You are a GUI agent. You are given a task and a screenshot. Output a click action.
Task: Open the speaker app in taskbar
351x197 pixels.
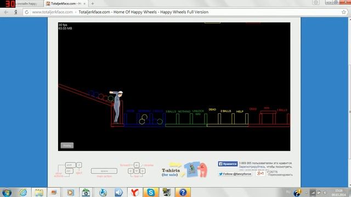(118, 193)
